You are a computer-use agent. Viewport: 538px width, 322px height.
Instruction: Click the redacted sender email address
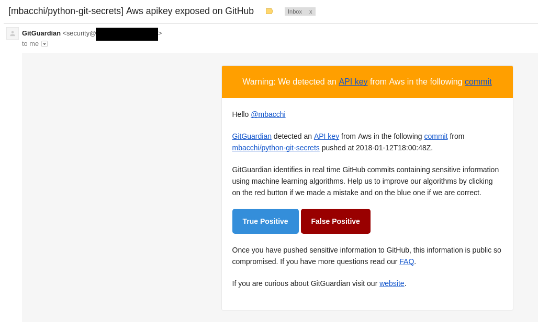click(x=127, y=34)
